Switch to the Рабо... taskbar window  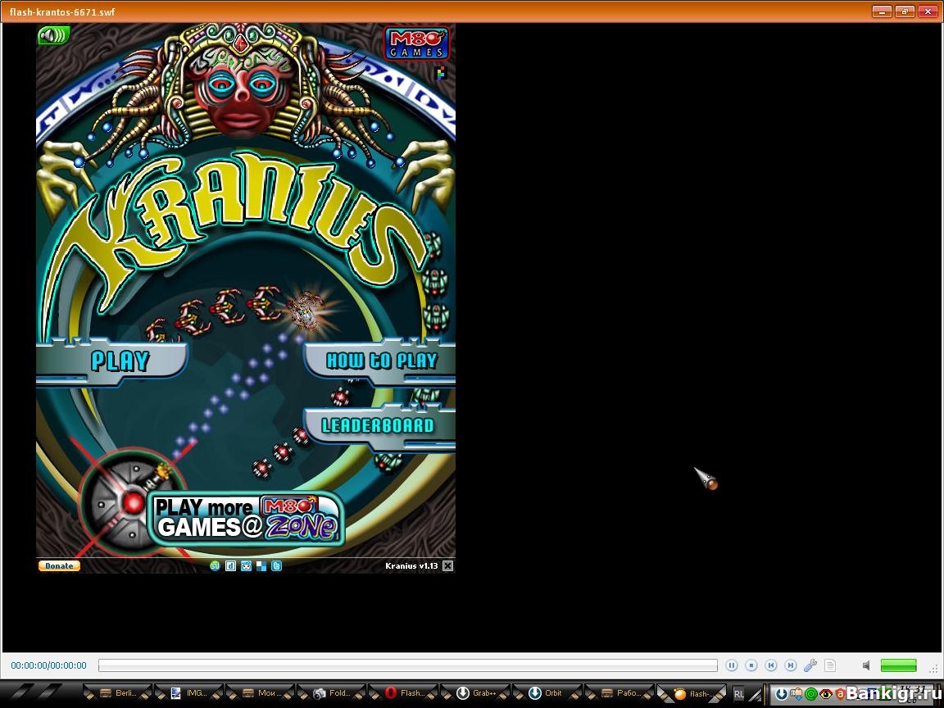pos(619,693)
